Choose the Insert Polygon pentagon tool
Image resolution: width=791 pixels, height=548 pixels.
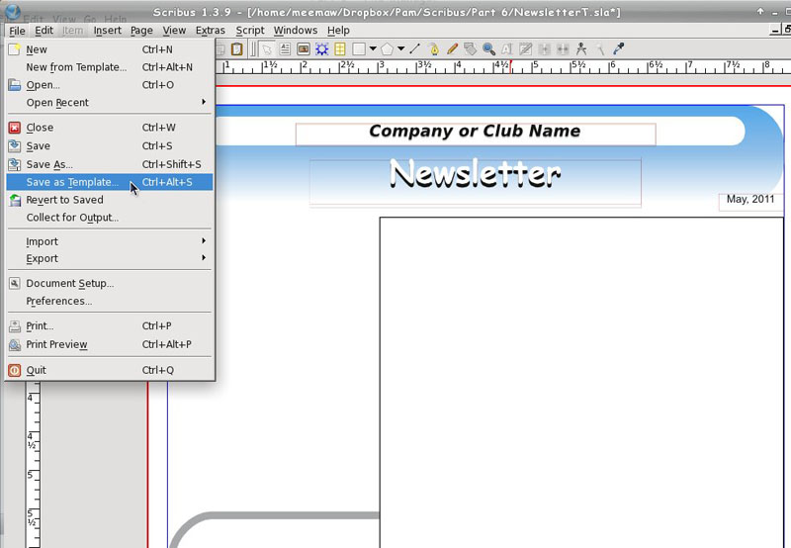click(x=387, y=49)
